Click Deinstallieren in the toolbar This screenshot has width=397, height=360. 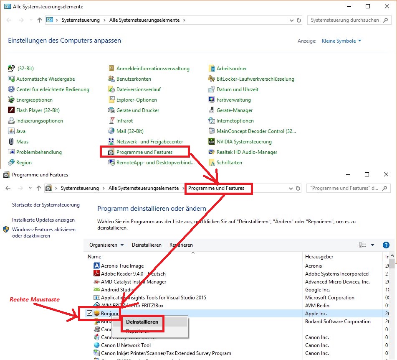coord(147,245)
